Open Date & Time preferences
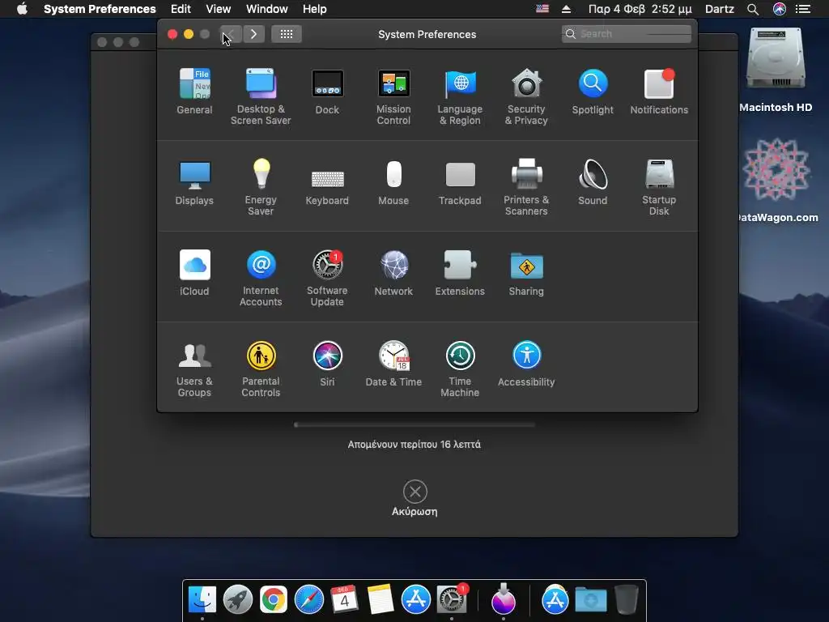Screen dimensions: 829x622 click(393, 364)
